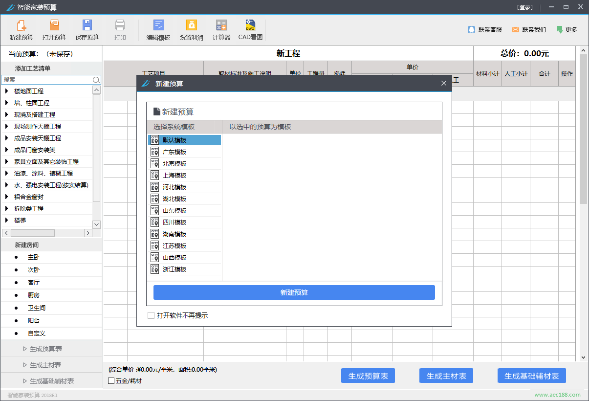589x401 pixels.
Task: Open the 打开预算 toolbar icon
Action: point(54,25)
